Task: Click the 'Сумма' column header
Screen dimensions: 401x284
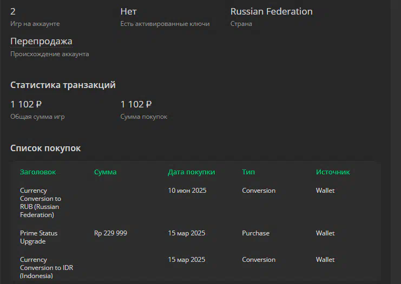Action: [x=105, y=172]
